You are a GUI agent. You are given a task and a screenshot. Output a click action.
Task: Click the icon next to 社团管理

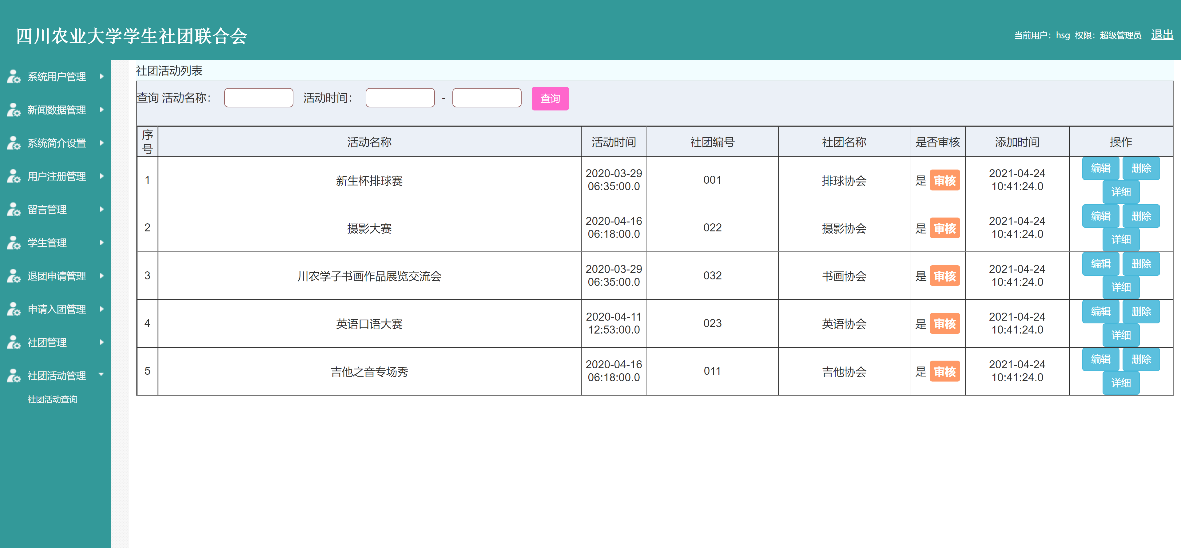click(x=13, y=342)
